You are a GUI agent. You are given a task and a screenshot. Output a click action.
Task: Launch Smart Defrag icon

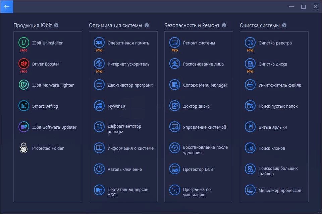point(24,106)
